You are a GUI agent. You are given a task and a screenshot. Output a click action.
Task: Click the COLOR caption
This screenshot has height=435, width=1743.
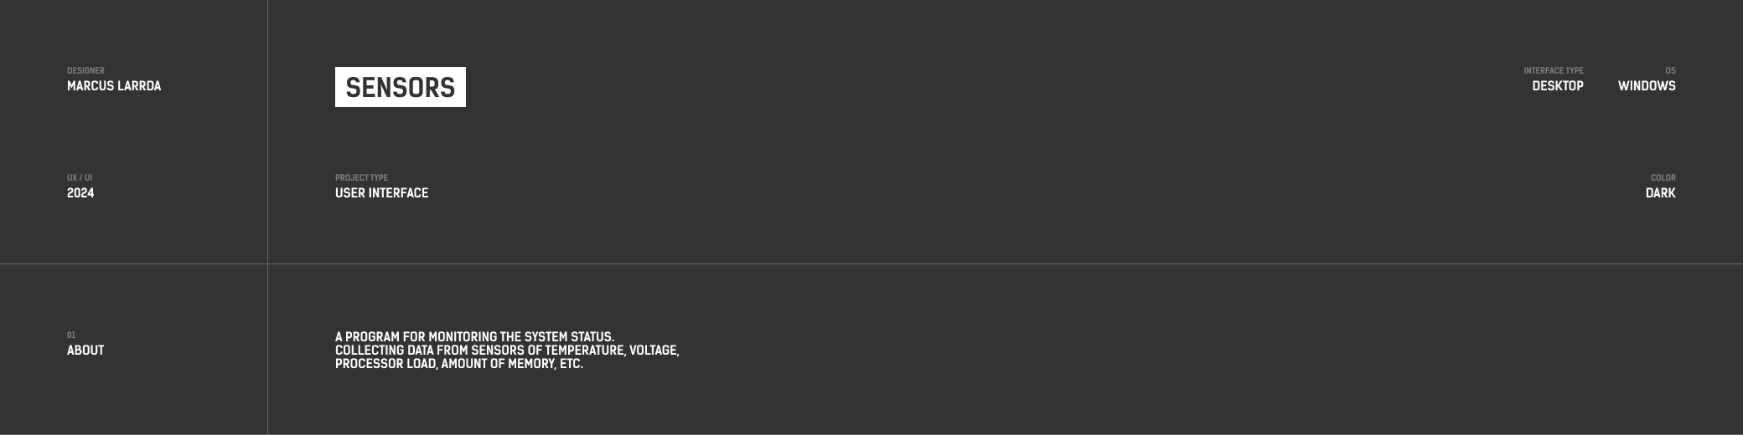(x=1663, y=178)
